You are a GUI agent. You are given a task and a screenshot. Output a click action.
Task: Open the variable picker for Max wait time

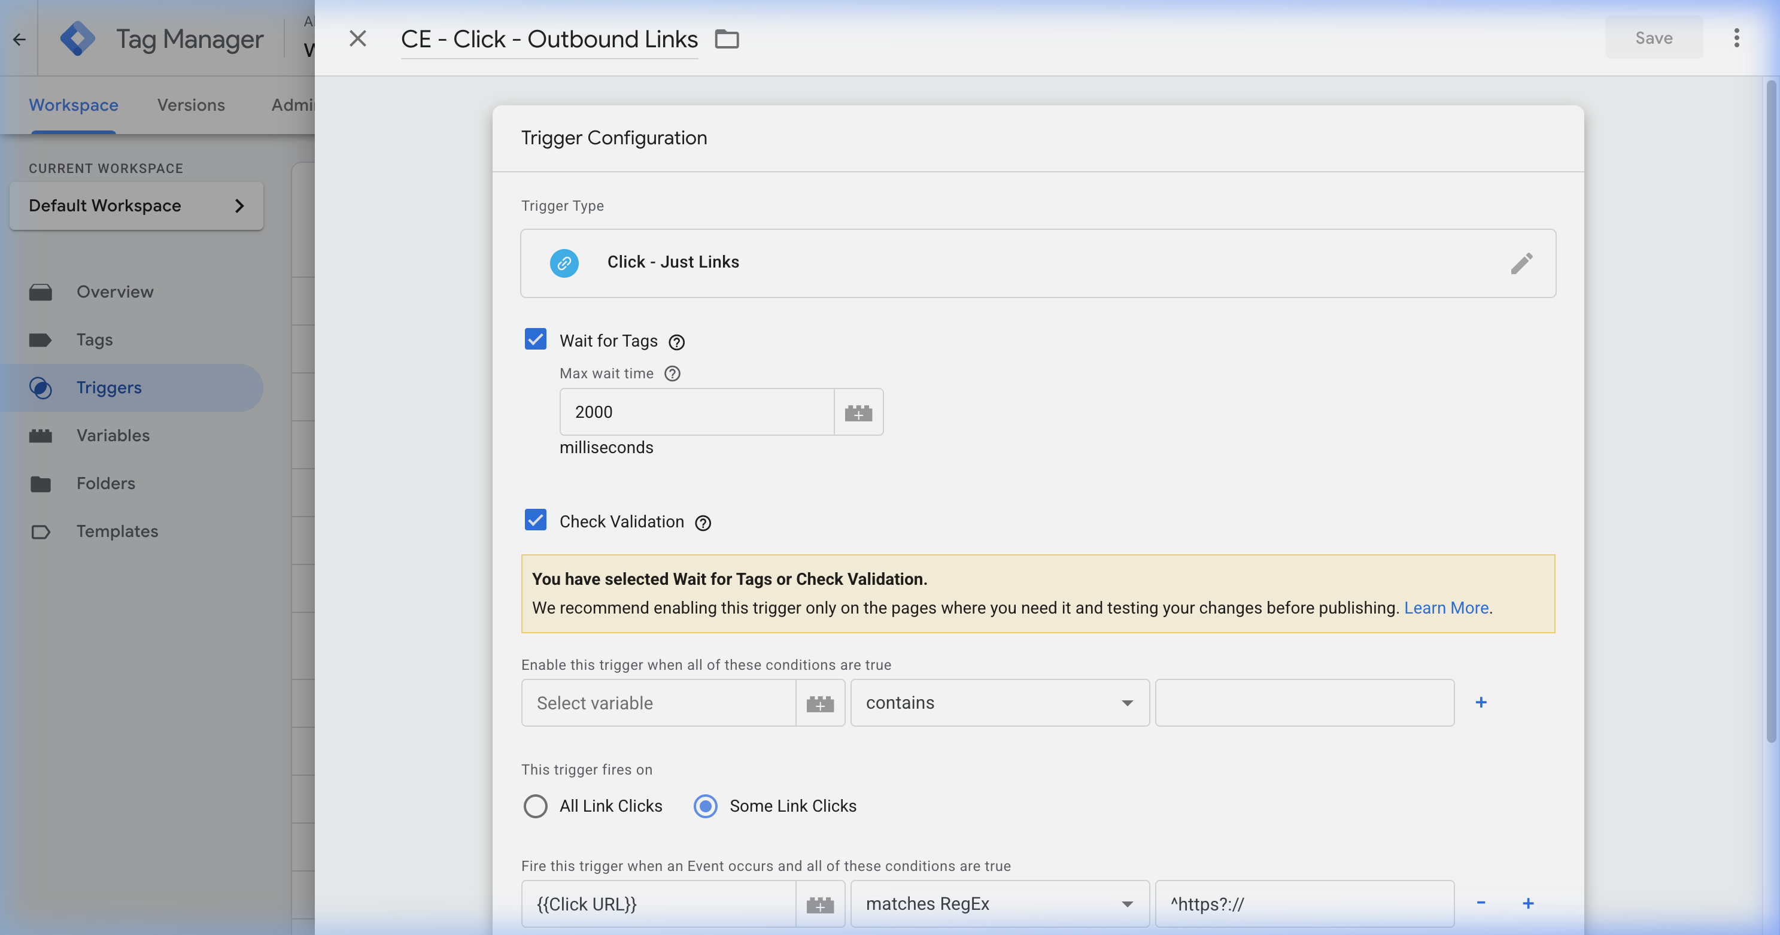tap(859, 412)
